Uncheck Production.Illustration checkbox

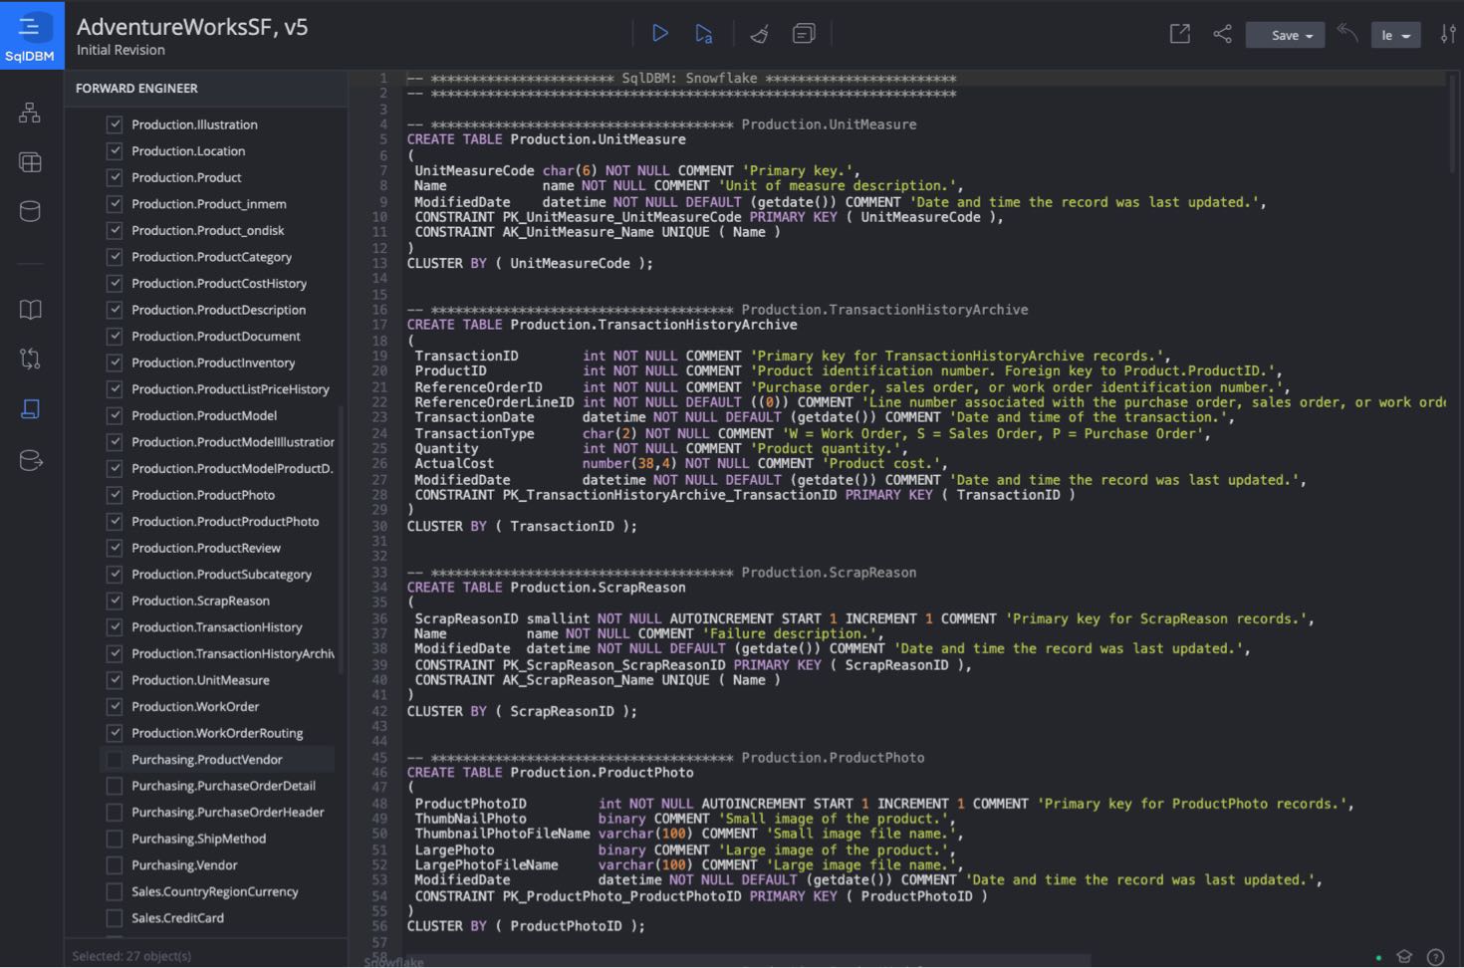coord(115,124)
